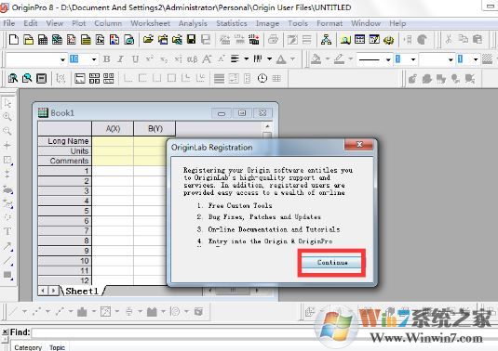This screenshot has height=351, width=498.
Task: Click the Arrow drawing tool in the sidebar
Action: (x=7, y=246)
